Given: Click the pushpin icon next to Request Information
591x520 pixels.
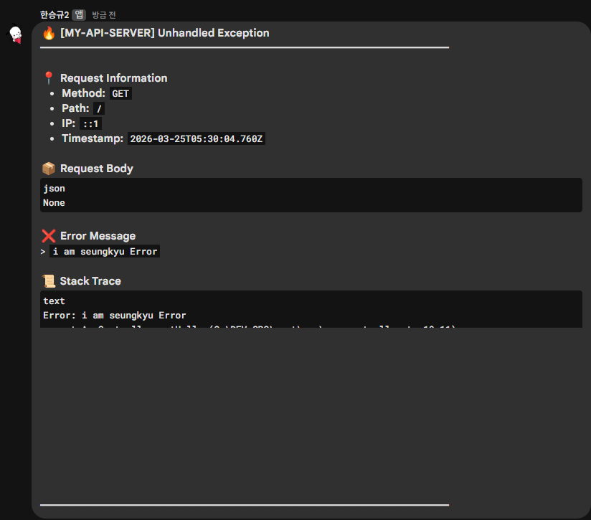Looking at the screenshot, I should (47, 77).
